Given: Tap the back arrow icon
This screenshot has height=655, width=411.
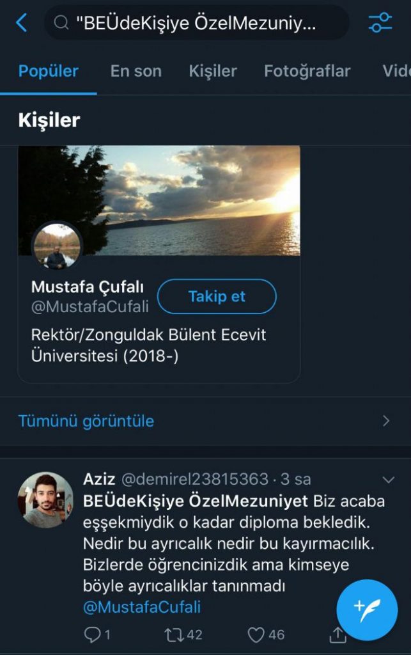Looking at the screenshot, I should click(21, 24).
